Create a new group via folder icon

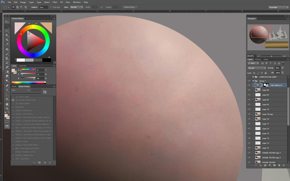click(x=274, y=165)
